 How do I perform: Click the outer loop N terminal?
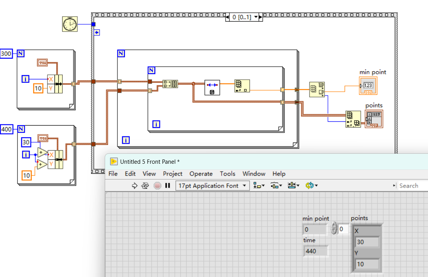pyautogui.click(x=121, y=53)
